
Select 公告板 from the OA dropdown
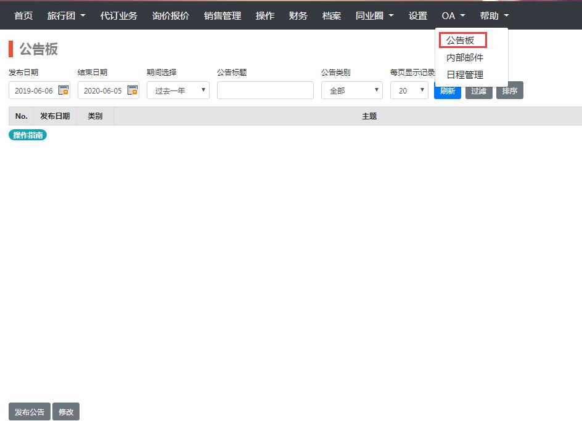coord(461,41)
